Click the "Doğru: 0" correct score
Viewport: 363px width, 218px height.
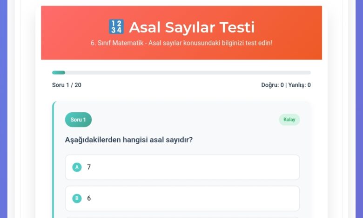[x=272, y=85]
